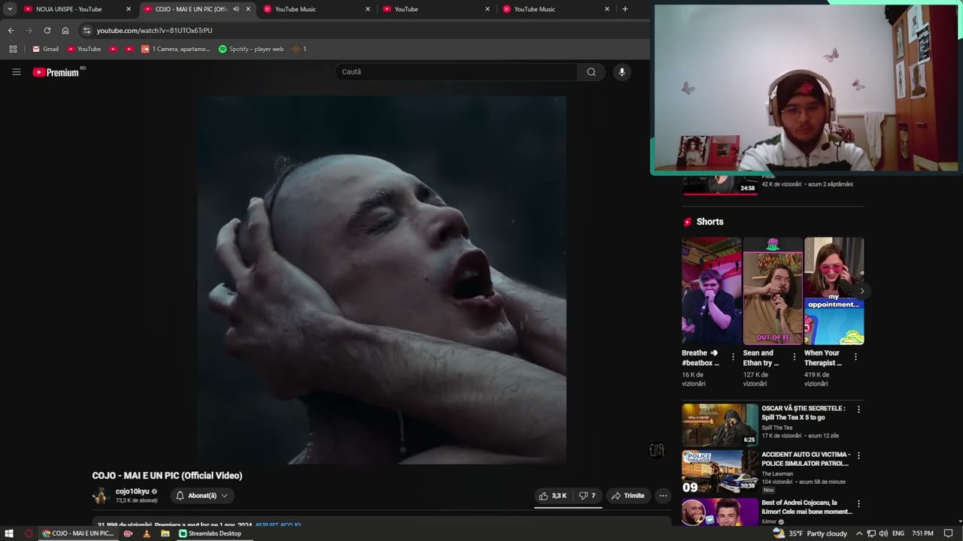Image resolution: width=963 pixels, height=541 pixels.
Task: Open the YouTube bookmark
Action: pos(84,49)
